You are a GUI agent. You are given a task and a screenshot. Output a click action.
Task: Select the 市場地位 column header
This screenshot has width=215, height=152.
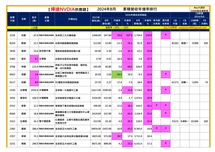click(x=73, y=19)
